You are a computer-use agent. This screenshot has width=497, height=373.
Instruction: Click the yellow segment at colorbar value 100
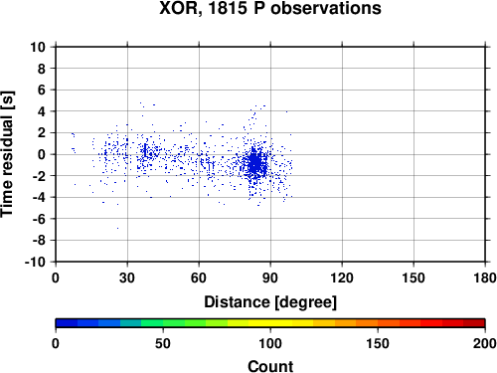[270, 323]
